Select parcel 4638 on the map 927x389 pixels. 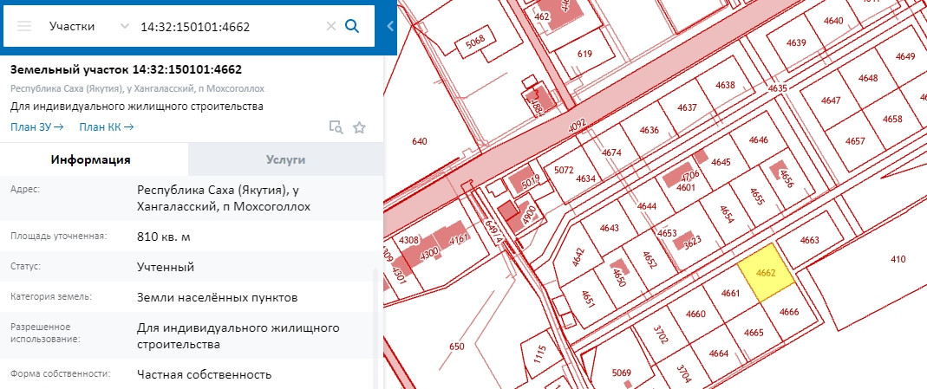(726, 84)
